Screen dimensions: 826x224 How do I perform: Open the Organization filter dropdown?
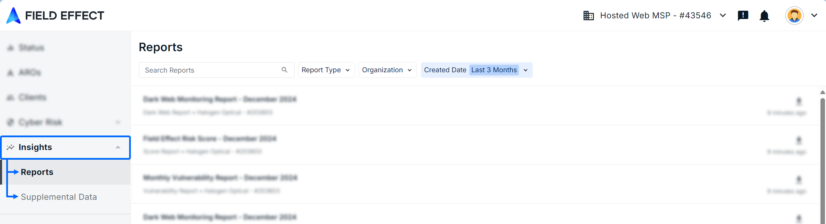387,70
